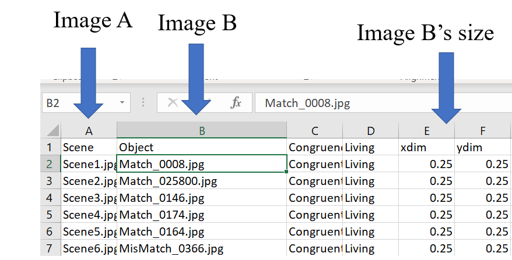The height and width of the screenshot is (260, 512).
Task: Click the Insert Function fx icon
Action: [236, 103]
